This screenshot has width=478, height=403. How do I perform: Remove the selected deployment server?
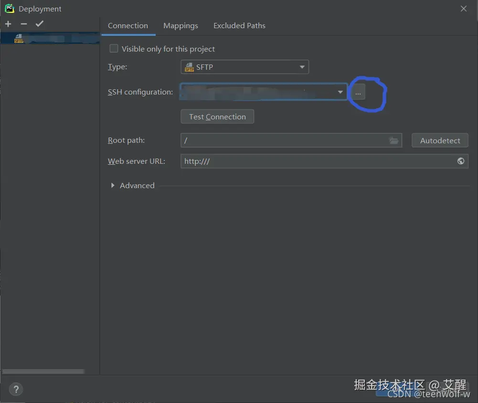pos(24,24)
